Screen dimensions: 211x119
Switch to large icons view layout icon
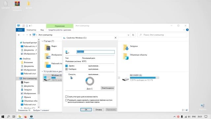(187, 110)
